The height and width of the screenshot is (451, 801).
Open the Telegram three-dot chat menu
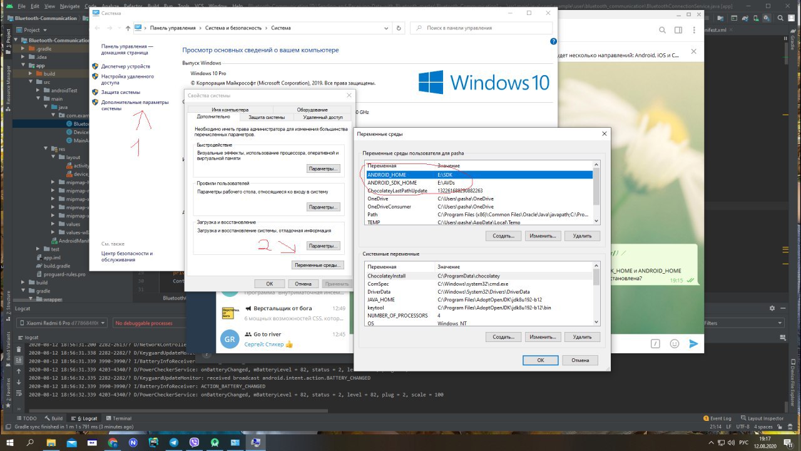click(x=693, y=30)
